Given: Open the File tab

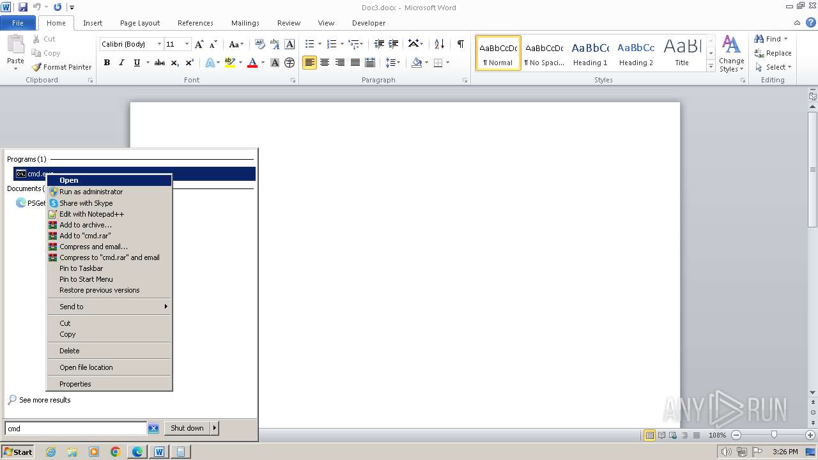Looking at the screenshot, I should point(18,23).
